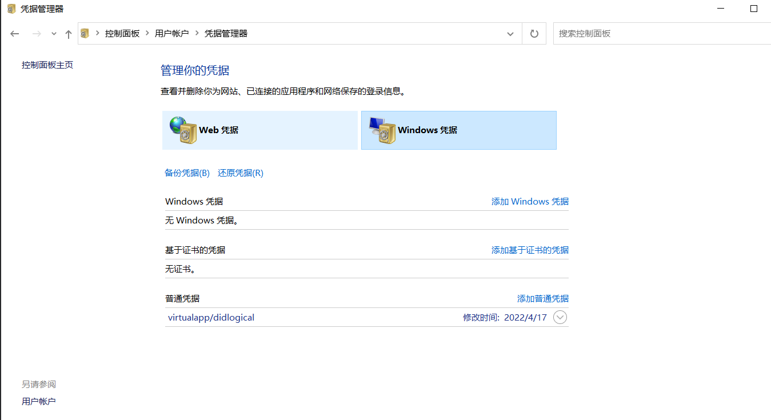Select the Web 凭据 tile
This screenshot has height=420, width=771.
coord(260,130)
